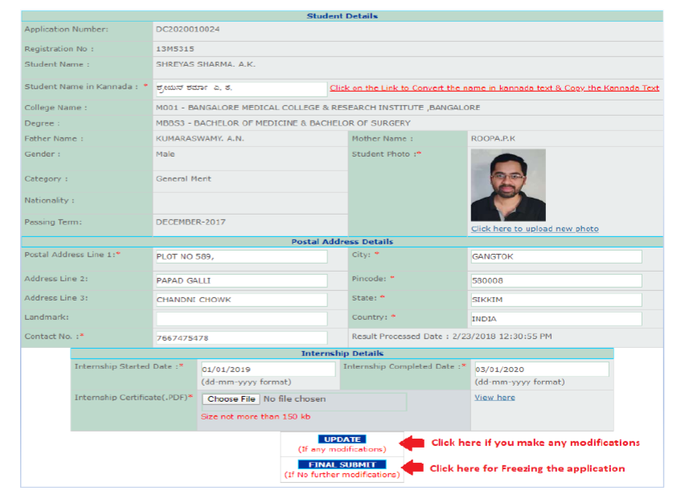Click the empty Landmark field

[x=241, y=319]
